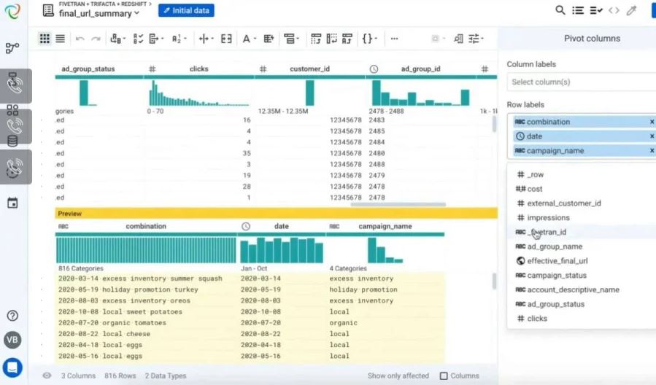Open the filter sliders toolbar dropdown
The image size is (656, 385).
pos(476,39)
